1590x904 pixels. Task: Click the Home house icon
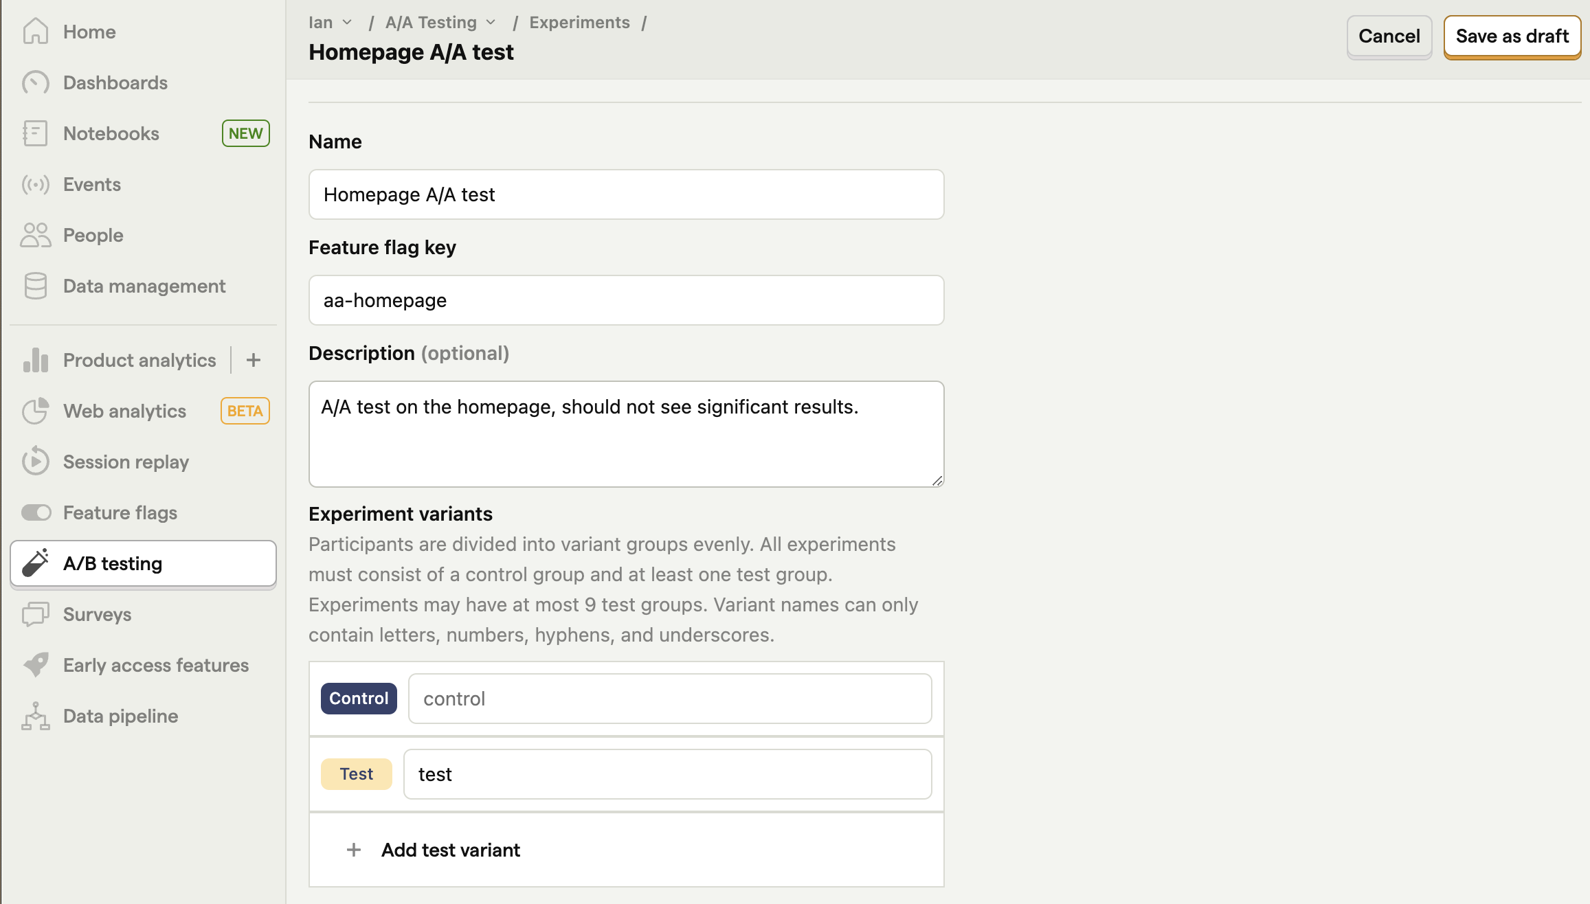[35, 32]
